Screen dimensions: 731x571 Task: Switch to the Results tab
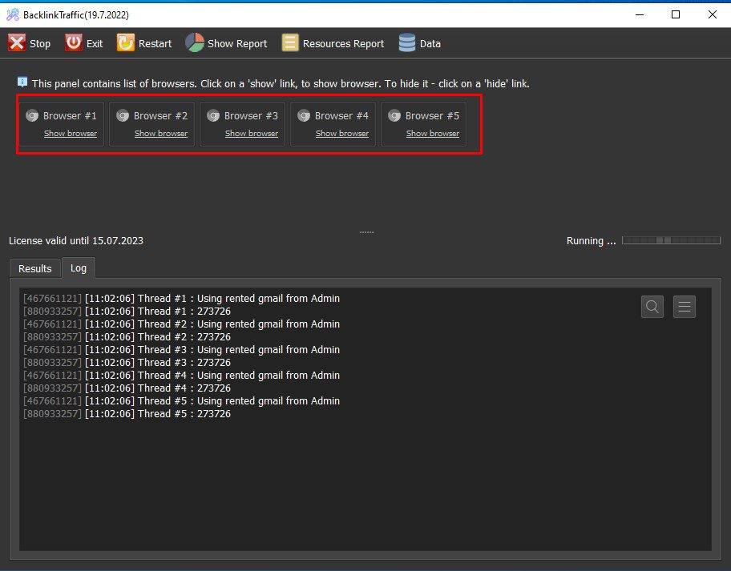35,269
